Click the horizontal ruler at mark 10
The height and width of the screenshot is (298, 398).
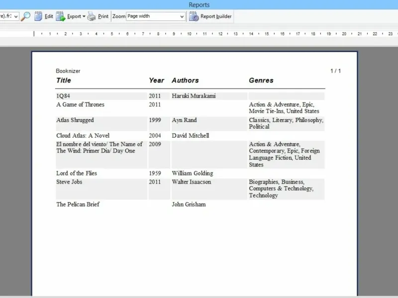tap(189, 34)
